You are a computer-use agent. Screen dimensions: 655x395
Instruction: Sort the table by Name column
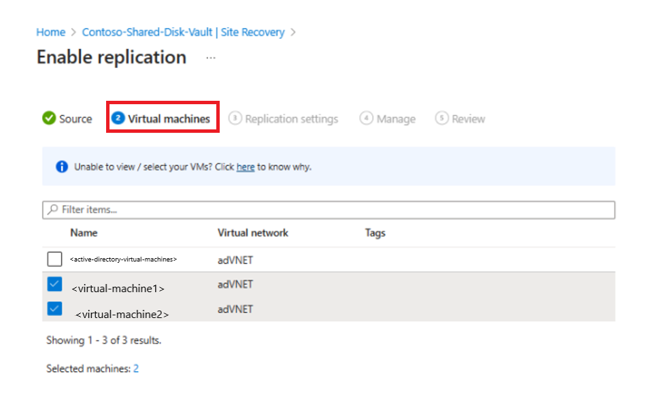click(84, 232)
